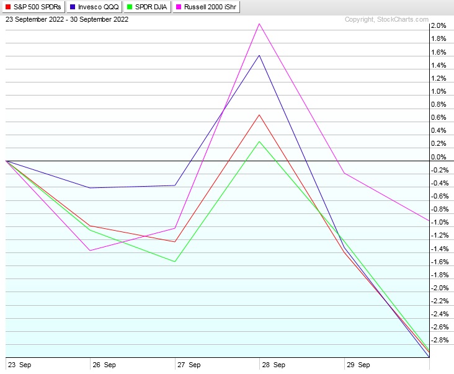Click the -1.6% axis label

click(x=440, y=262)
